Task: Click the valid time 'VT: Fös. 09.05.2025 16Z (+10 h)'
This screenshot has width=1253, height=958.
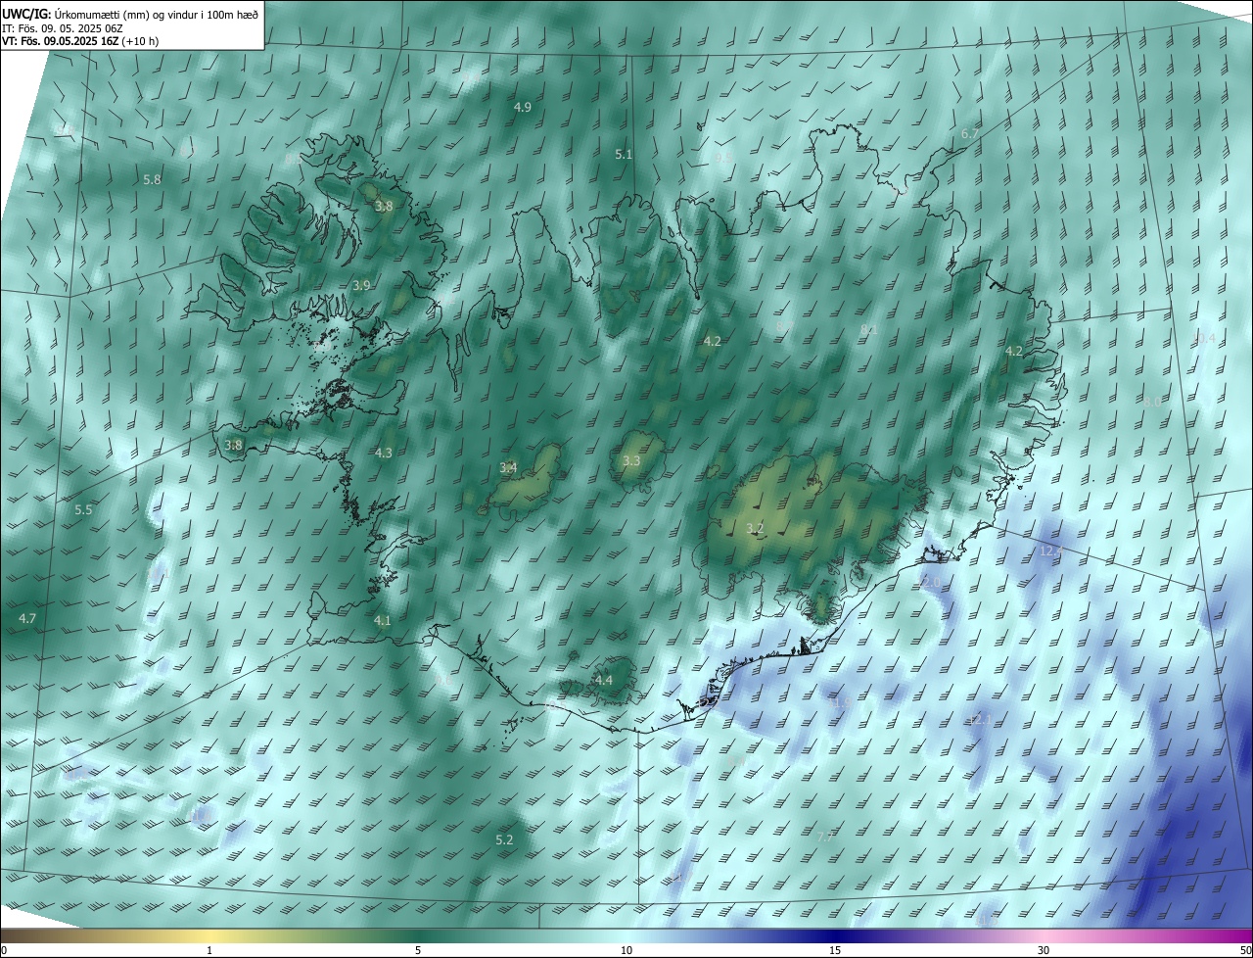Action: click(80, 41)
